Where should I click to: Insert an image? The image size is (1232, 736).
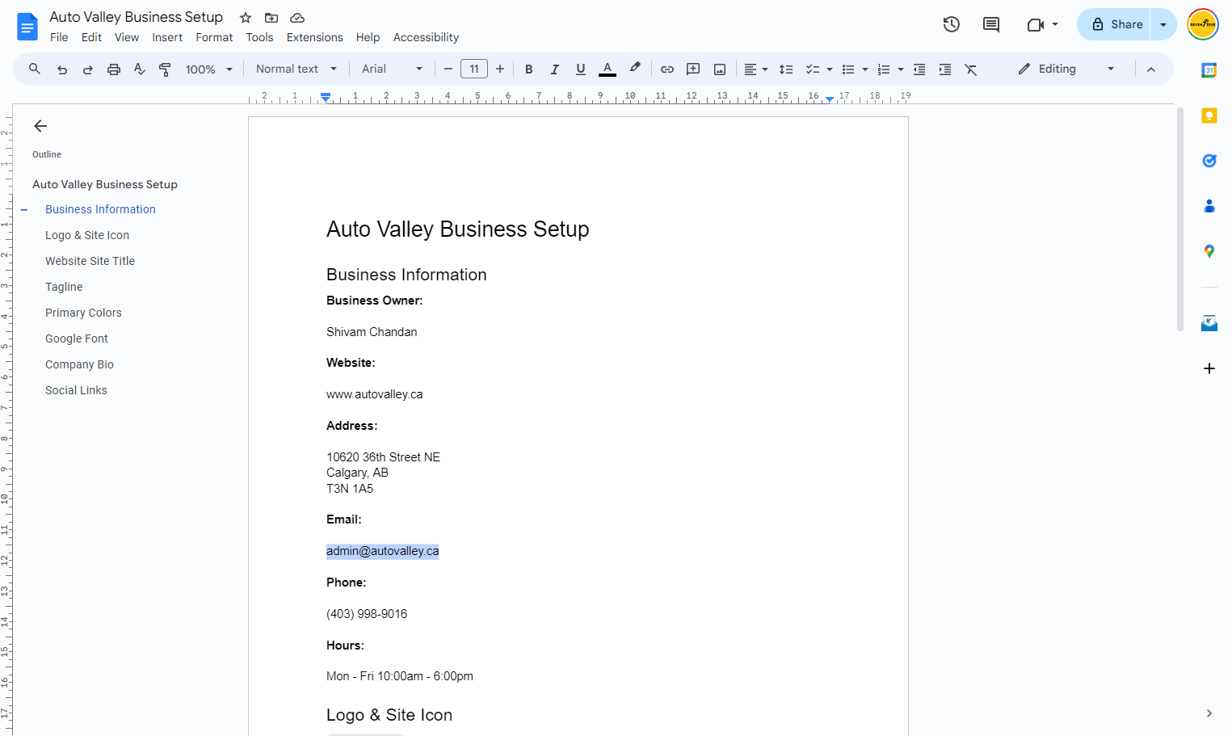point(720,69)
